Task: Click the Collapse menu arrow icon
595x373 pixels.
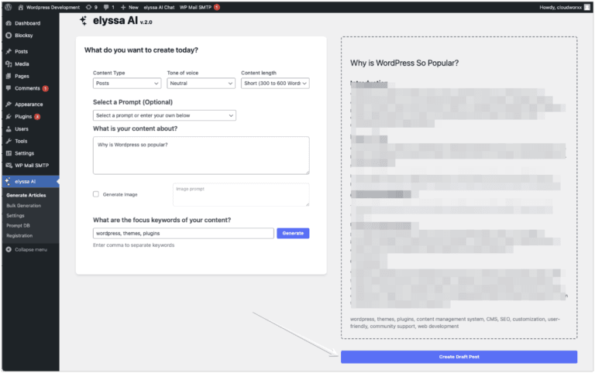Action: (9, 249)
